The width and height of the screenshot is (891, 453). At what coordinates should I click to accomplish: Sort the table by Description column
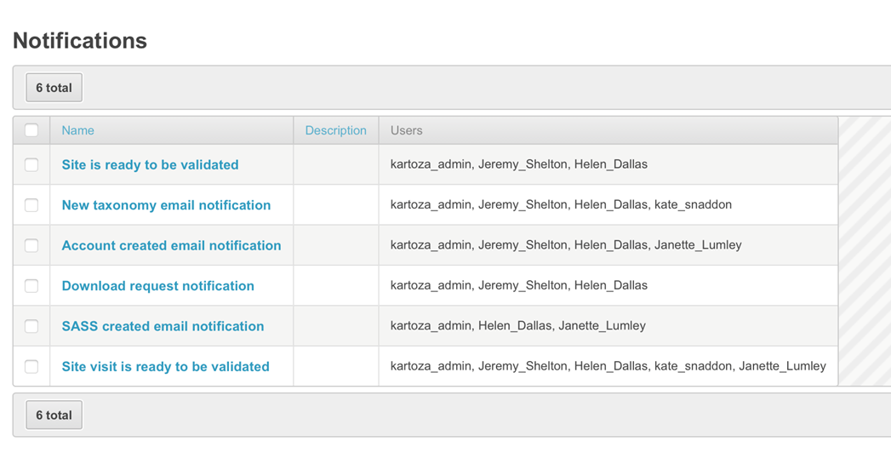point(336,130)
